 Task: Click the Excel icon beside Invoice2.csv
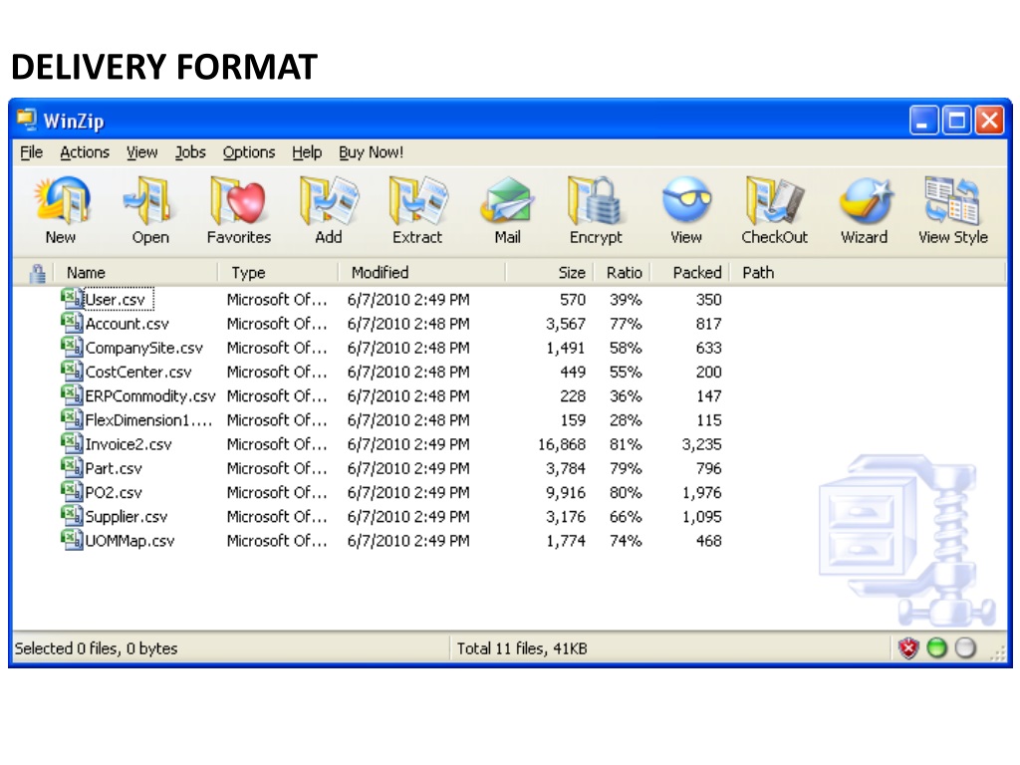(x=72, y=443)
